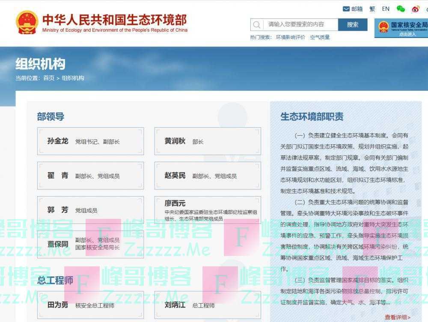Click the magnifier icon in search box
Viewport: 428px width, 322px height.
tap(256, 25)
